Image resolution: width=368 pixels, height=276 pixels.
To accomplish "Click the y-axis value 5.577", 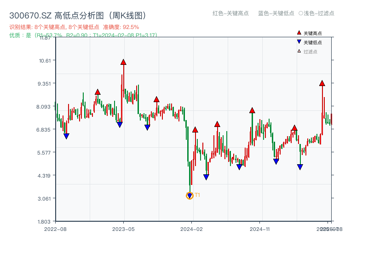I will (44, 153).
